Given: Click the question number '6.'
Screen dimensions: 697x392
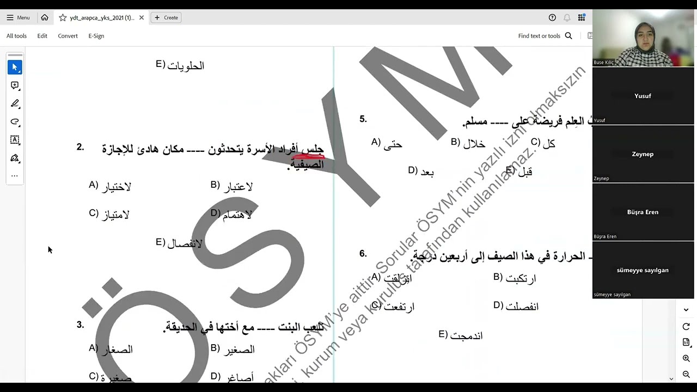Looking at the screenshot, I should tap(363, 254).
